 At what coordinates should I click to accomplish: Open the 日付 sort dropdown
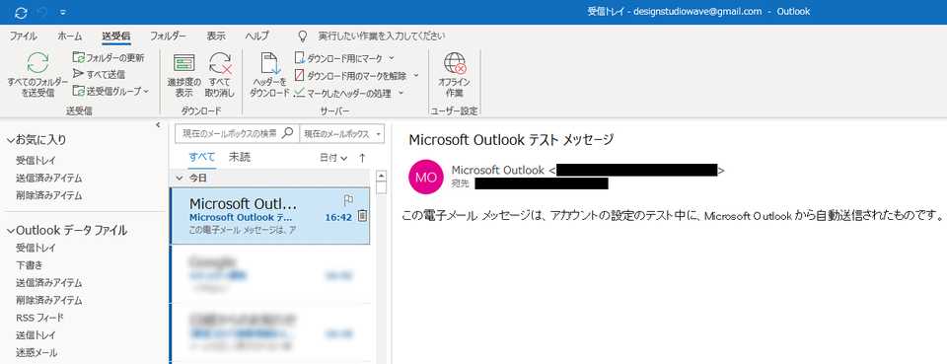point(333,158)
